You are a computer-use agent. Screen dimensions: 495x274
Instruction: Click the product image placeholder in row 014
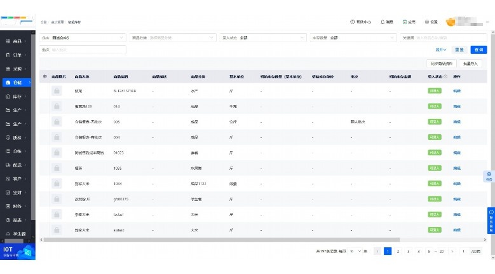pos(57,106)
